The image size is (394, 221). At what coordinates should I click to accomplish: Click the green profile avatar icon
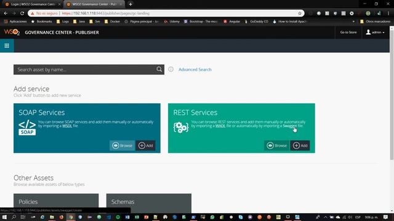(368, 14)
